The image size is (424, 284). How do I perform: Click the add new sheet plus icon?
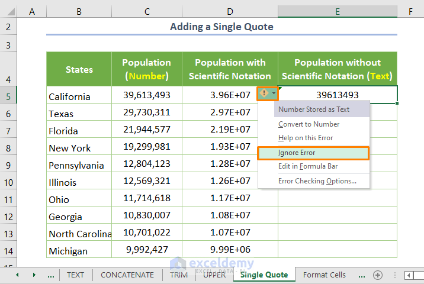click(377, 275)
